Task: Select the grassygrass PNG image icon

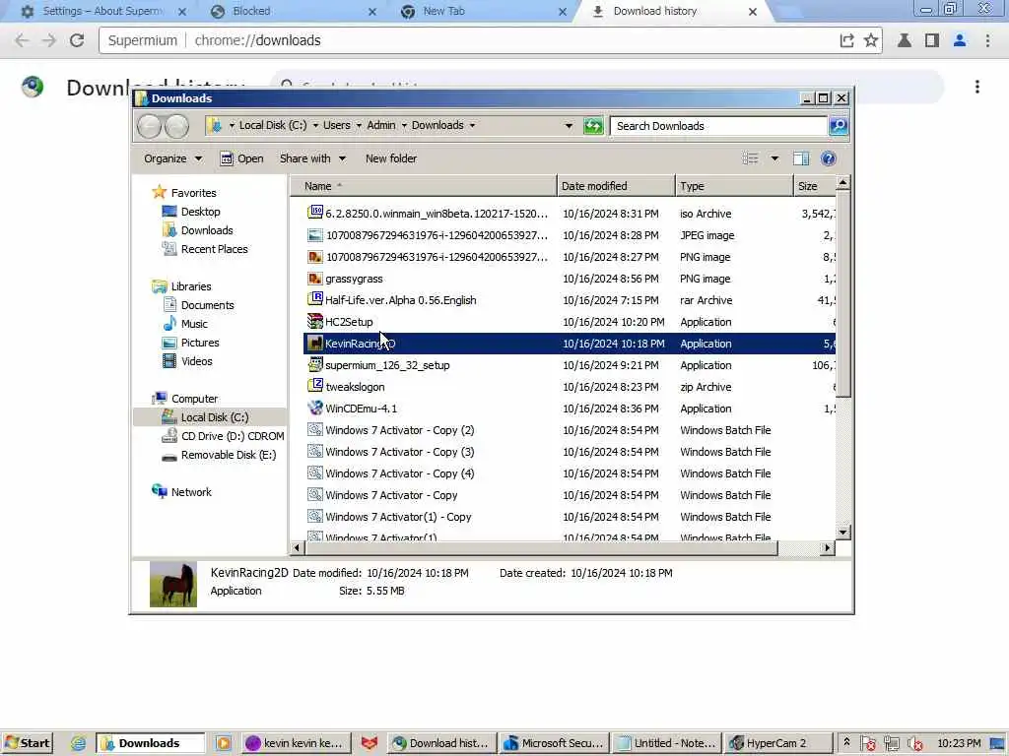Action: [314, 278]
